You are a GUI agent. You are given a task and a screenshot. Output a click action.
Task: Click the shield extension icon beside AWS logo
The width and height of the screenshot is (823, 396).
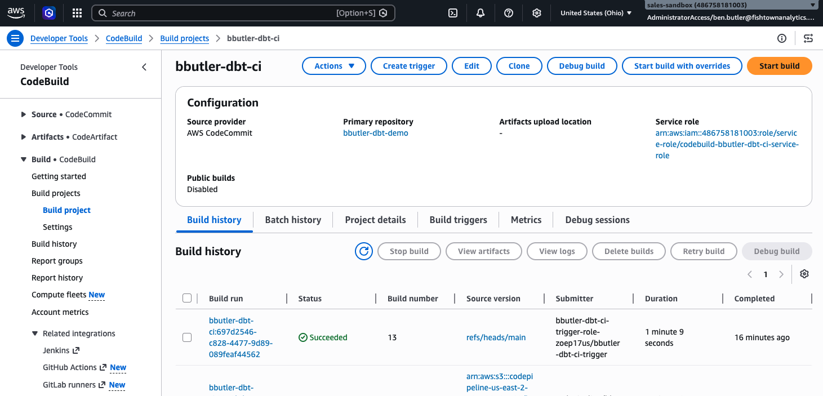click(x=49, y=13)
